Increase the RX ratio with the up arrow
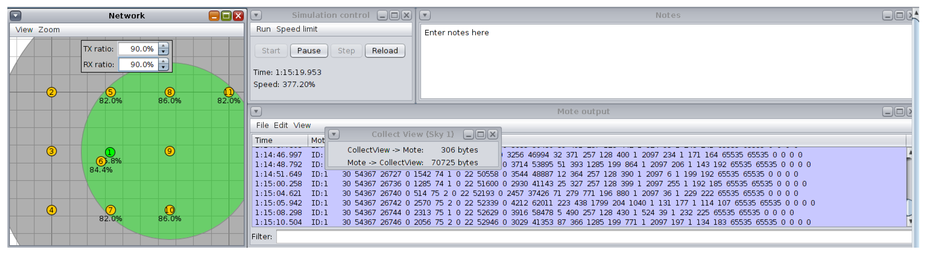The image size is (926, 255). click(164, 62)
